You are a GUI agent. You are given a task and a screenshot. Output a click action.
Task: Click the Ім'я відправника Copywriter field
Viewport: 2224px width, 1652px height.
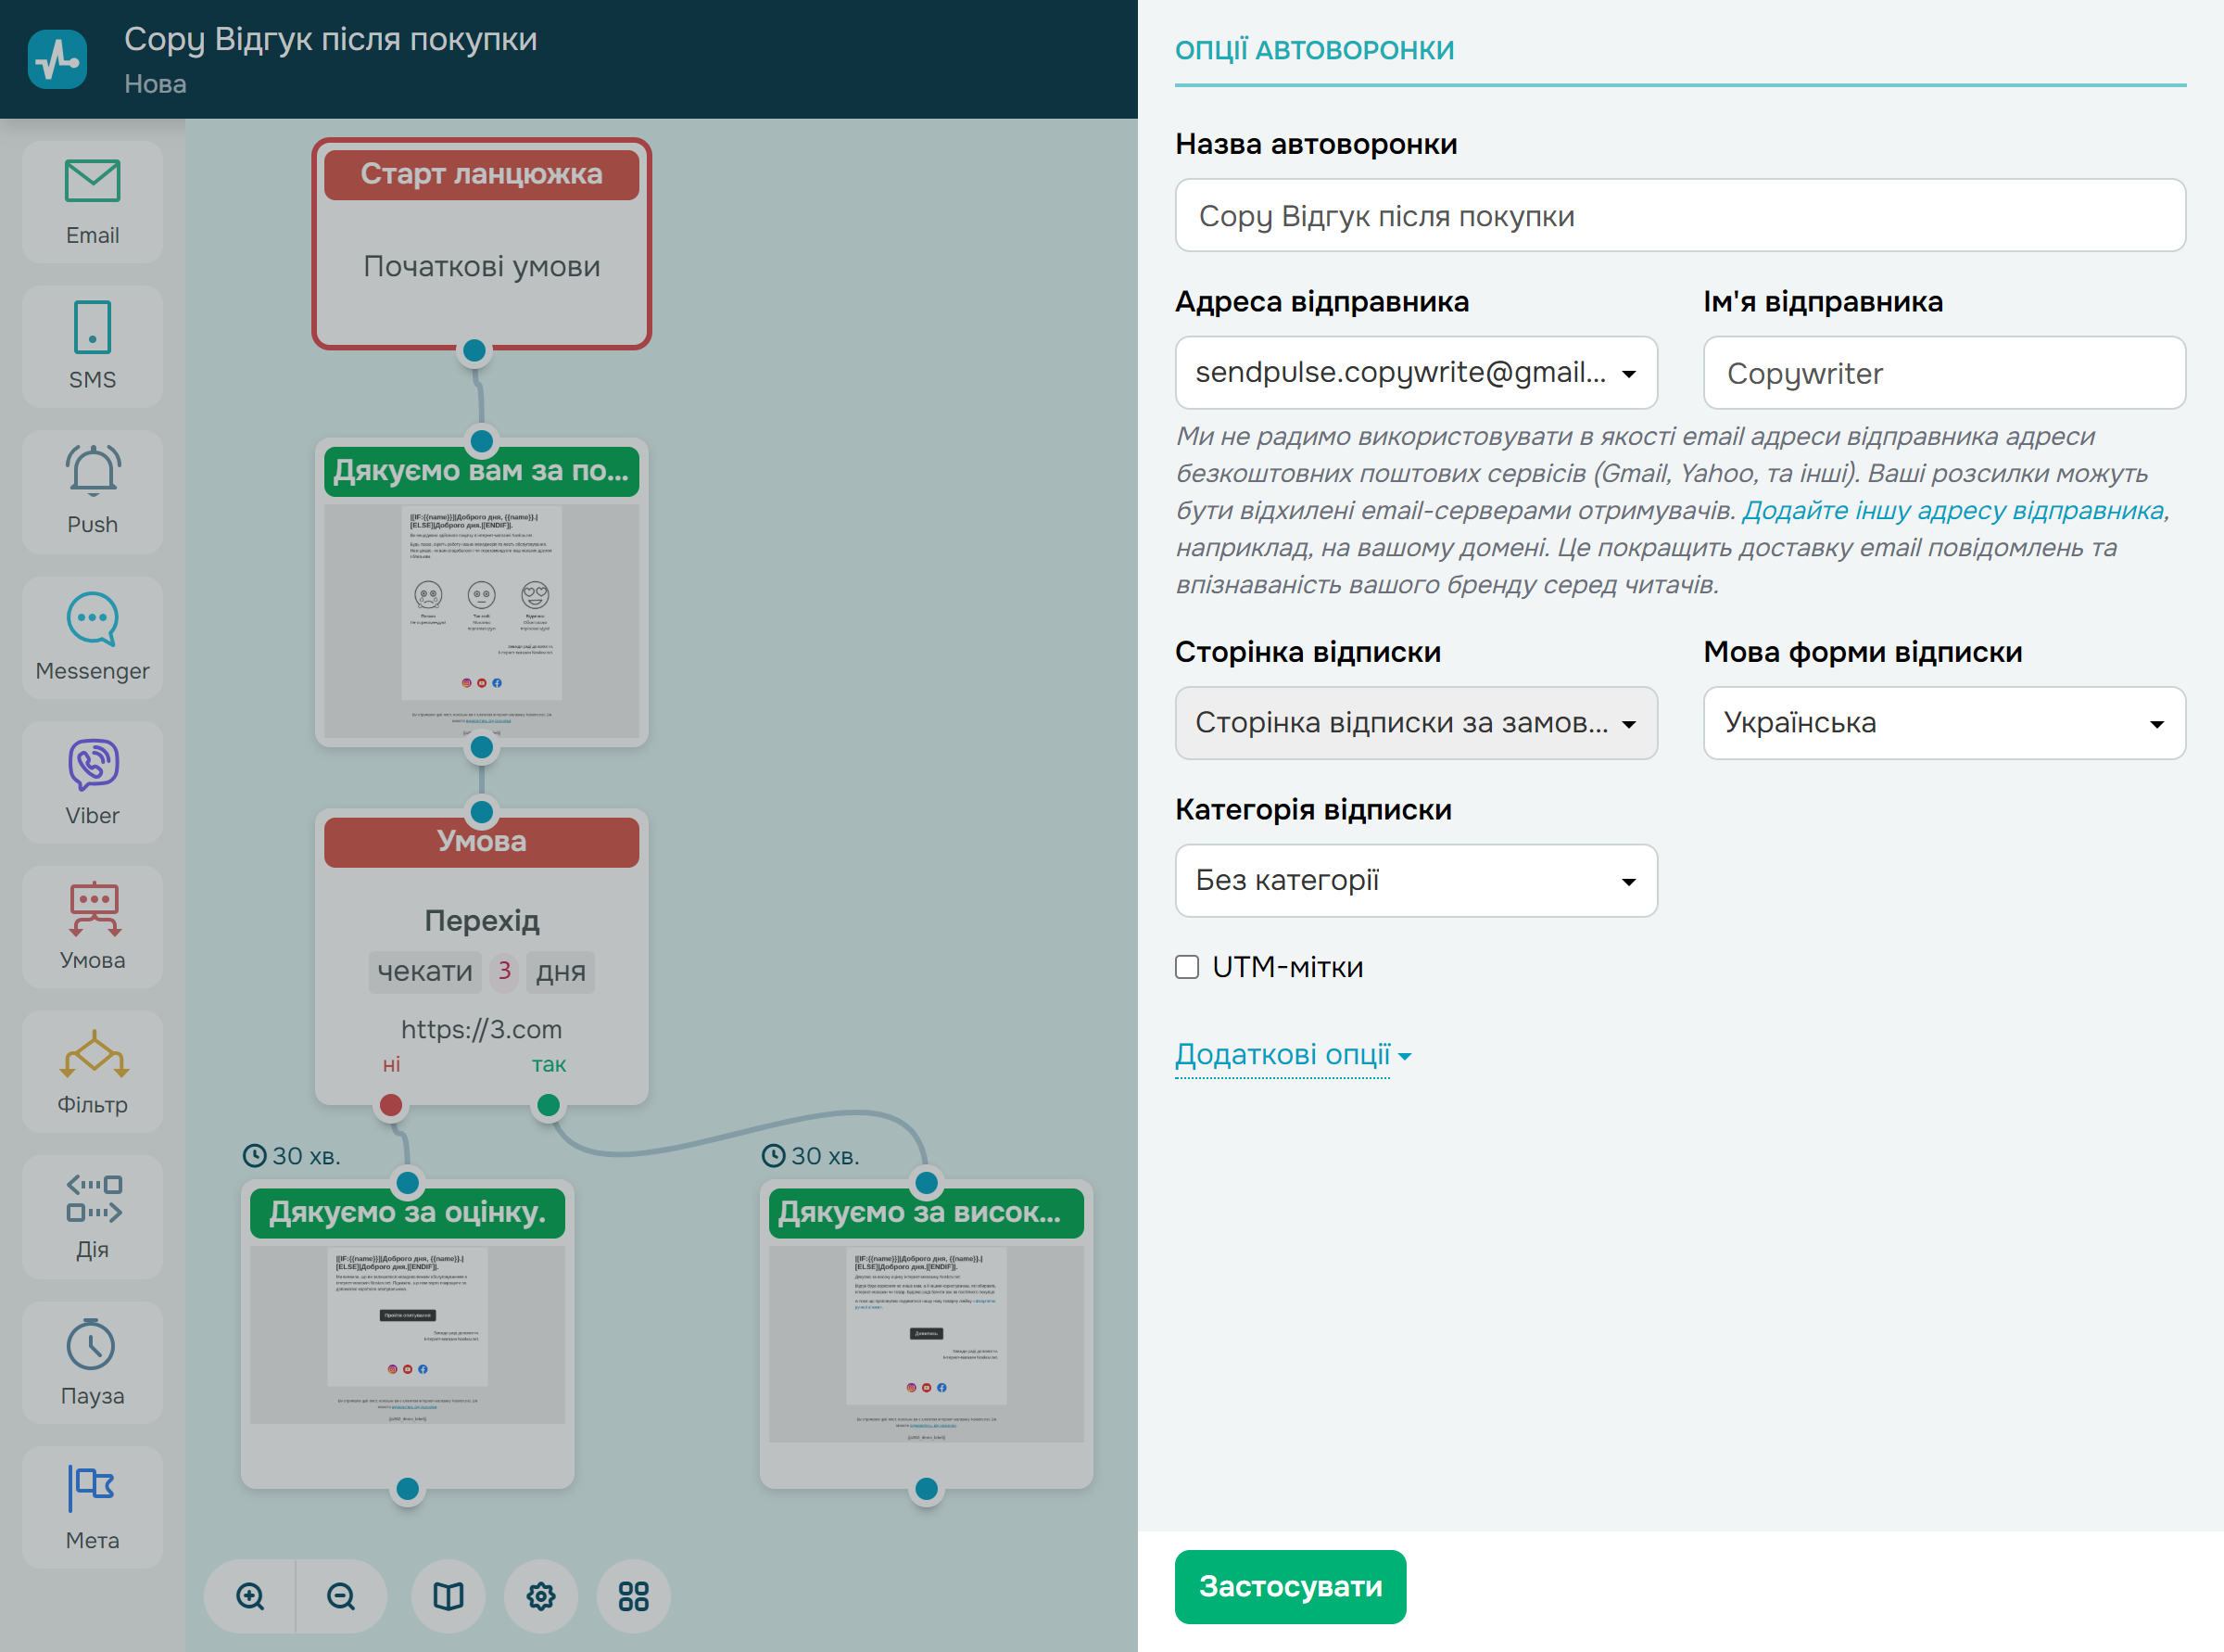[1943, 373]
